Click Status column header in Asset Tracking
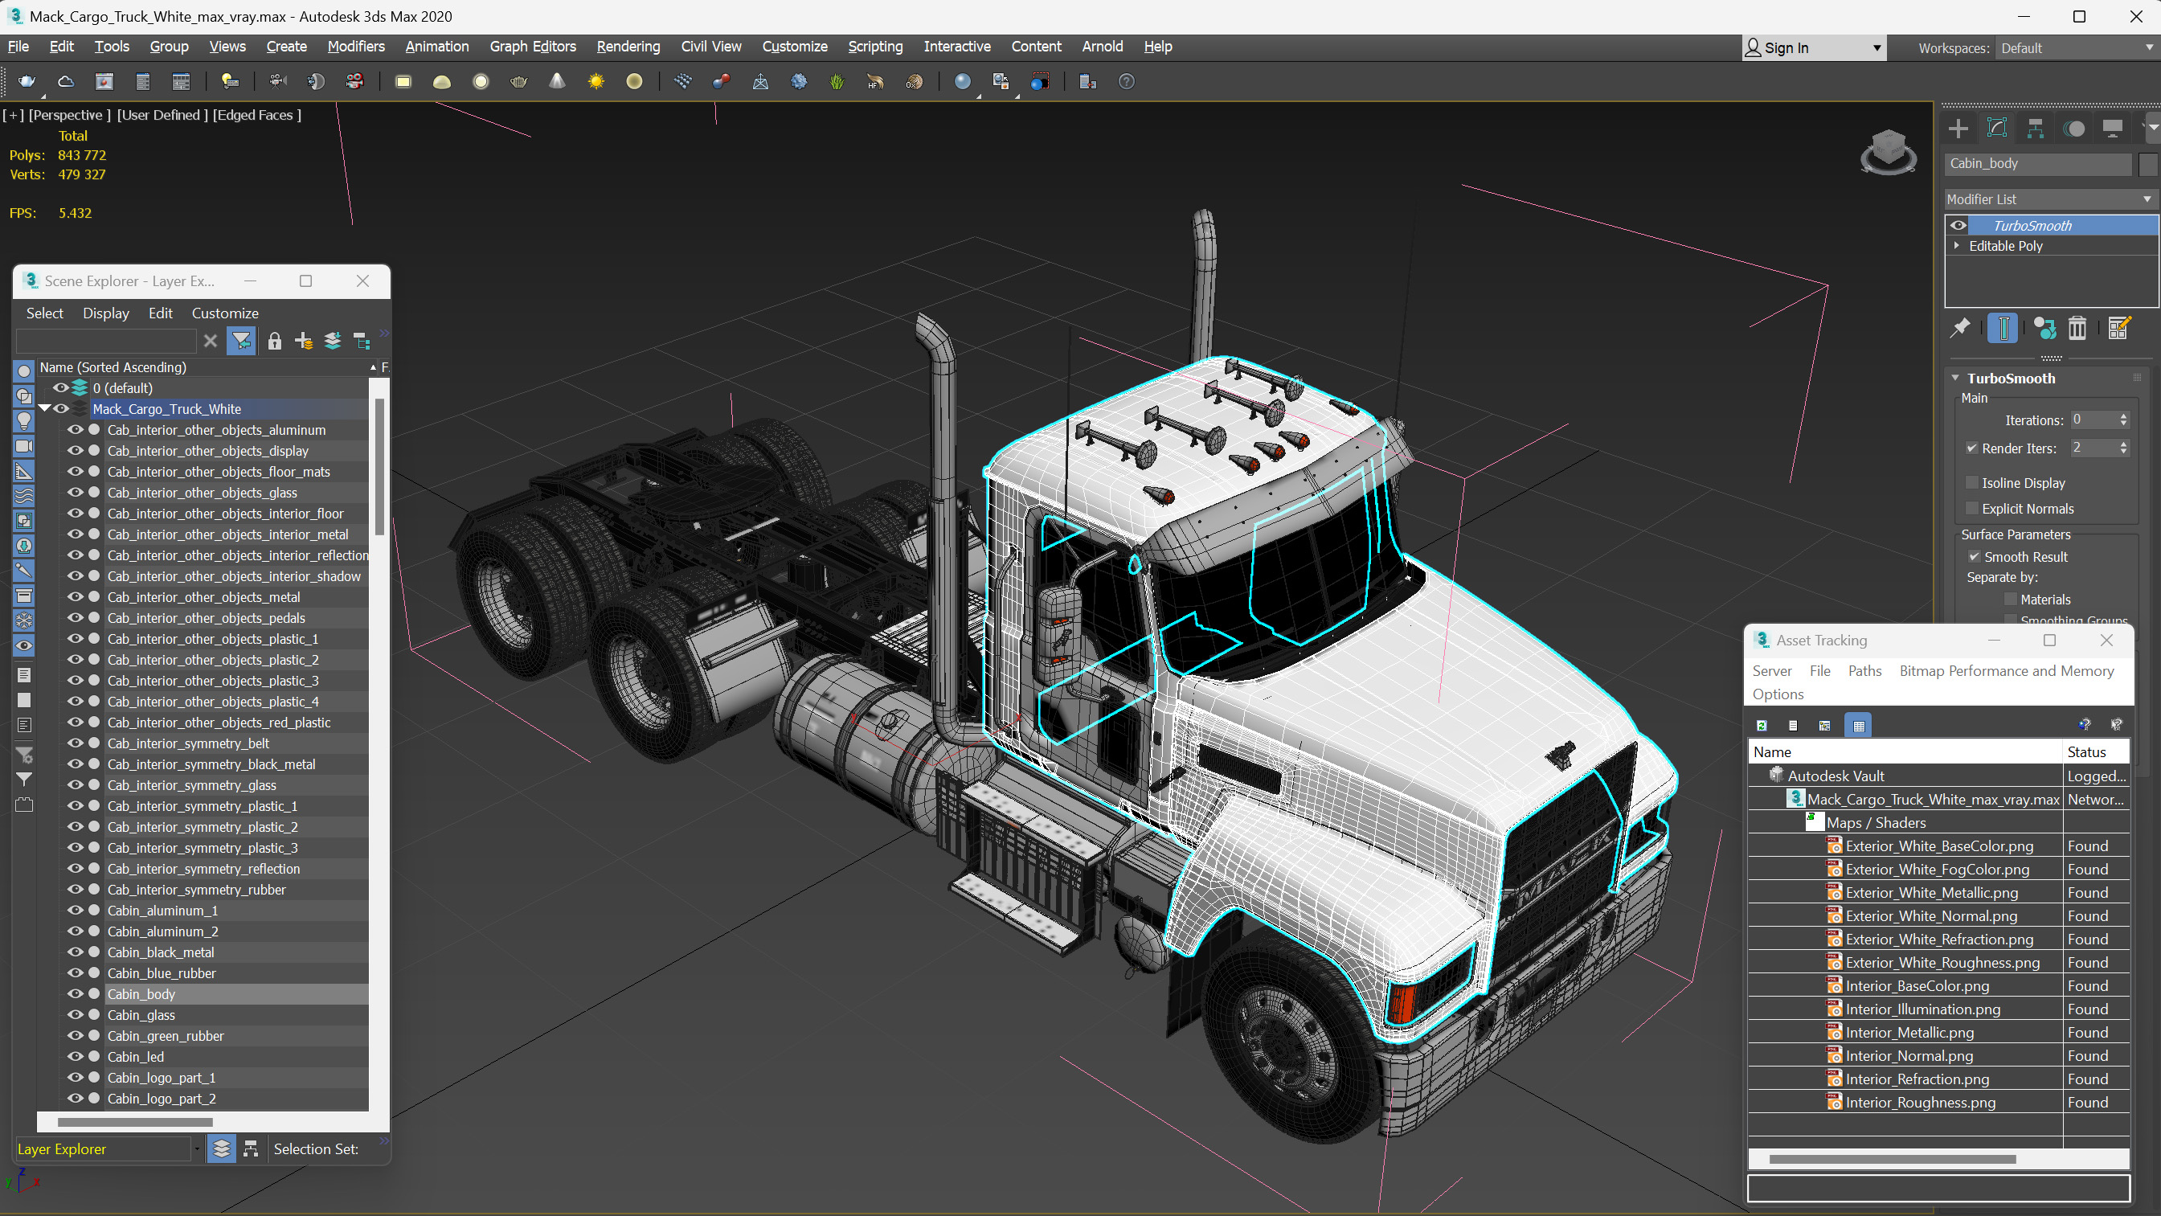The height and width of the screenshot is (1216, 2161). (2095, 752)
